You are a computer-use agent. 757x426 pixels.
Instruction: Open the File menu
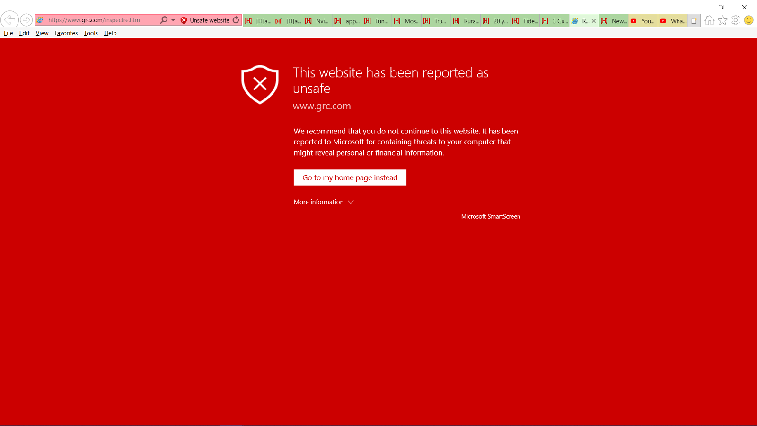9,33
